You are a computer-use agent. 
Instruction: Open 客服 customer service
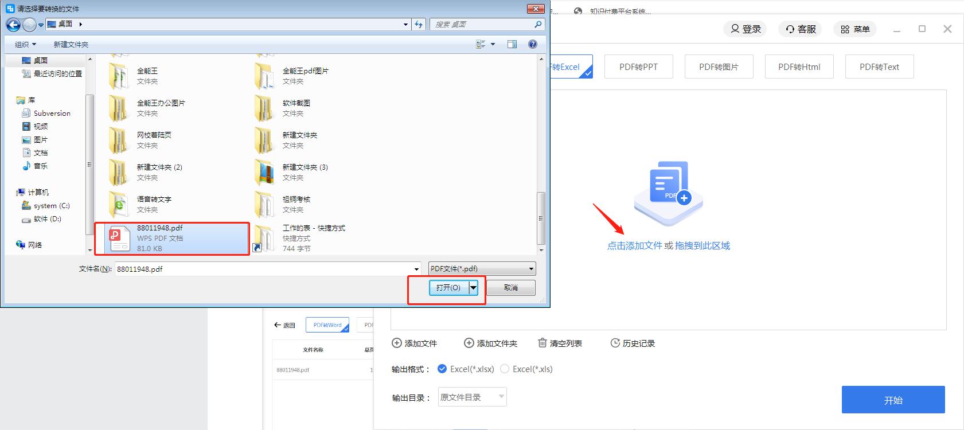click(801, 29)
